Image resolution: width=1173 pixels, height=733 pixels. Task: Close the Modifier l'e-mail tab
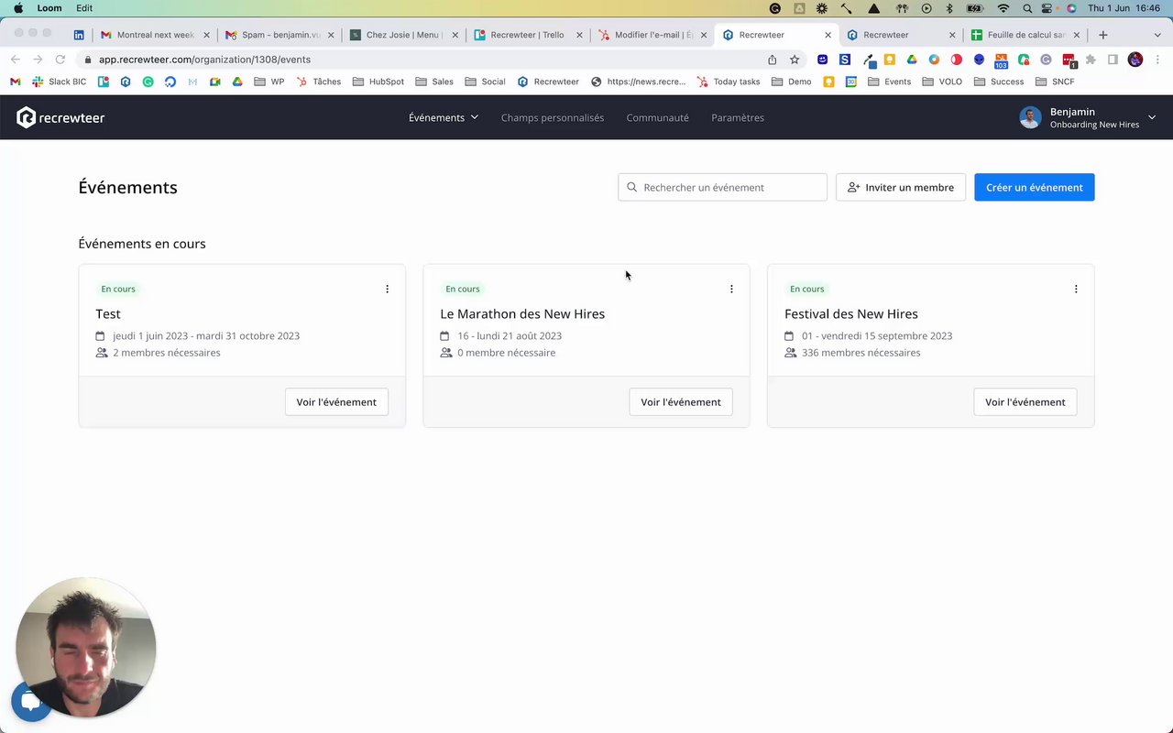pos(704,35)
